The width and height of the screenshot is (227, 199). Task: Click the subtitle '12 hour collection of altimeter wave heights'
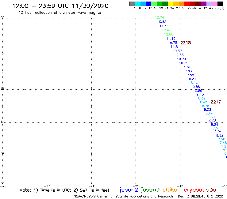click(60, 13)
